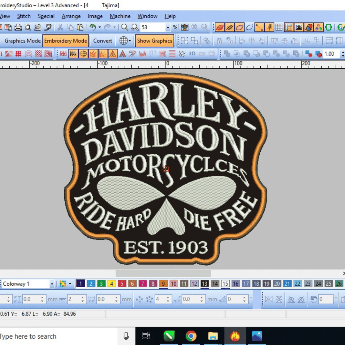Click the 3D effect icon
The image size is (345, 345).
[192, 54]
